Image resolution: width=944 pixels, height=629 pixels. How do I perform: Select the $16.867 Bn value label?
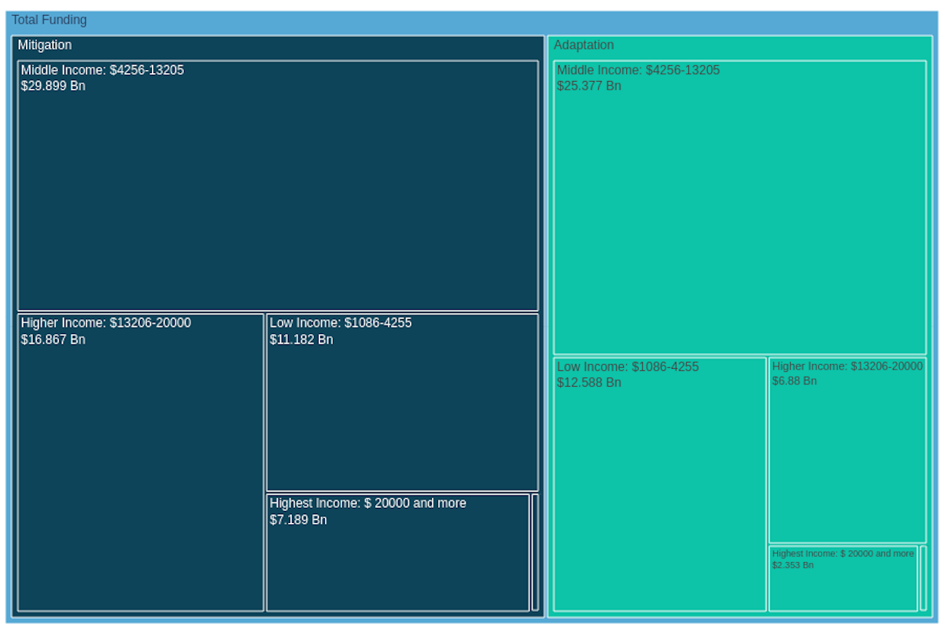53,340
